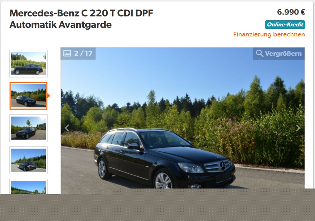Click the listing title Mercedes-Benz C 220 T
This screenshot has width=315, height=221.
tap(81, 13)
